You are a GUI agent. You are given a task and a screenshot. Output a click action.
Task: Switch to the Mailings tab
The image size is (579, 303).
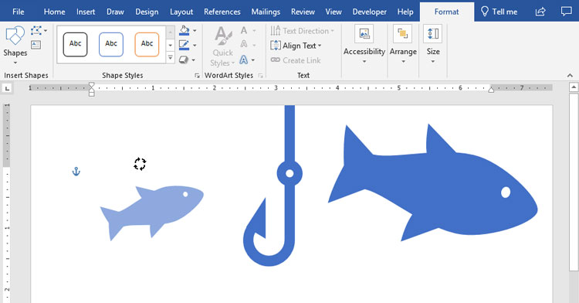(x=266, y=12)
